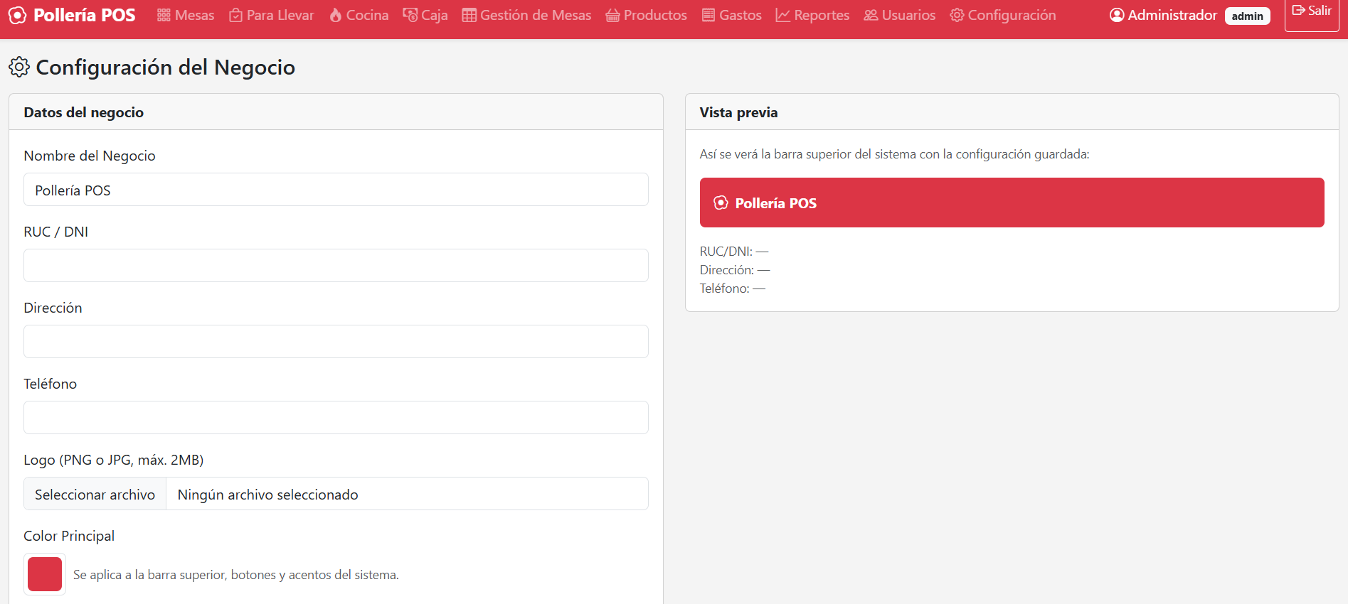Screen dimensions: 1348x604
Task: Click the Pollería POS logo icon in navbar
Action: coord(17,15)
